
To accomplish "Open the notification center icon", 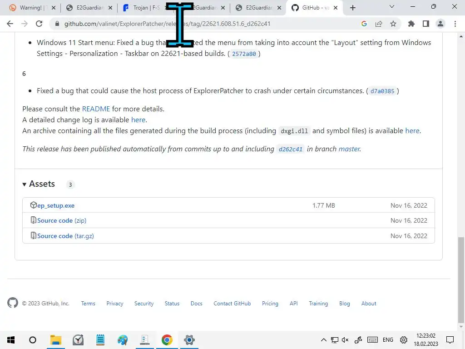I will tap(450, 340).
